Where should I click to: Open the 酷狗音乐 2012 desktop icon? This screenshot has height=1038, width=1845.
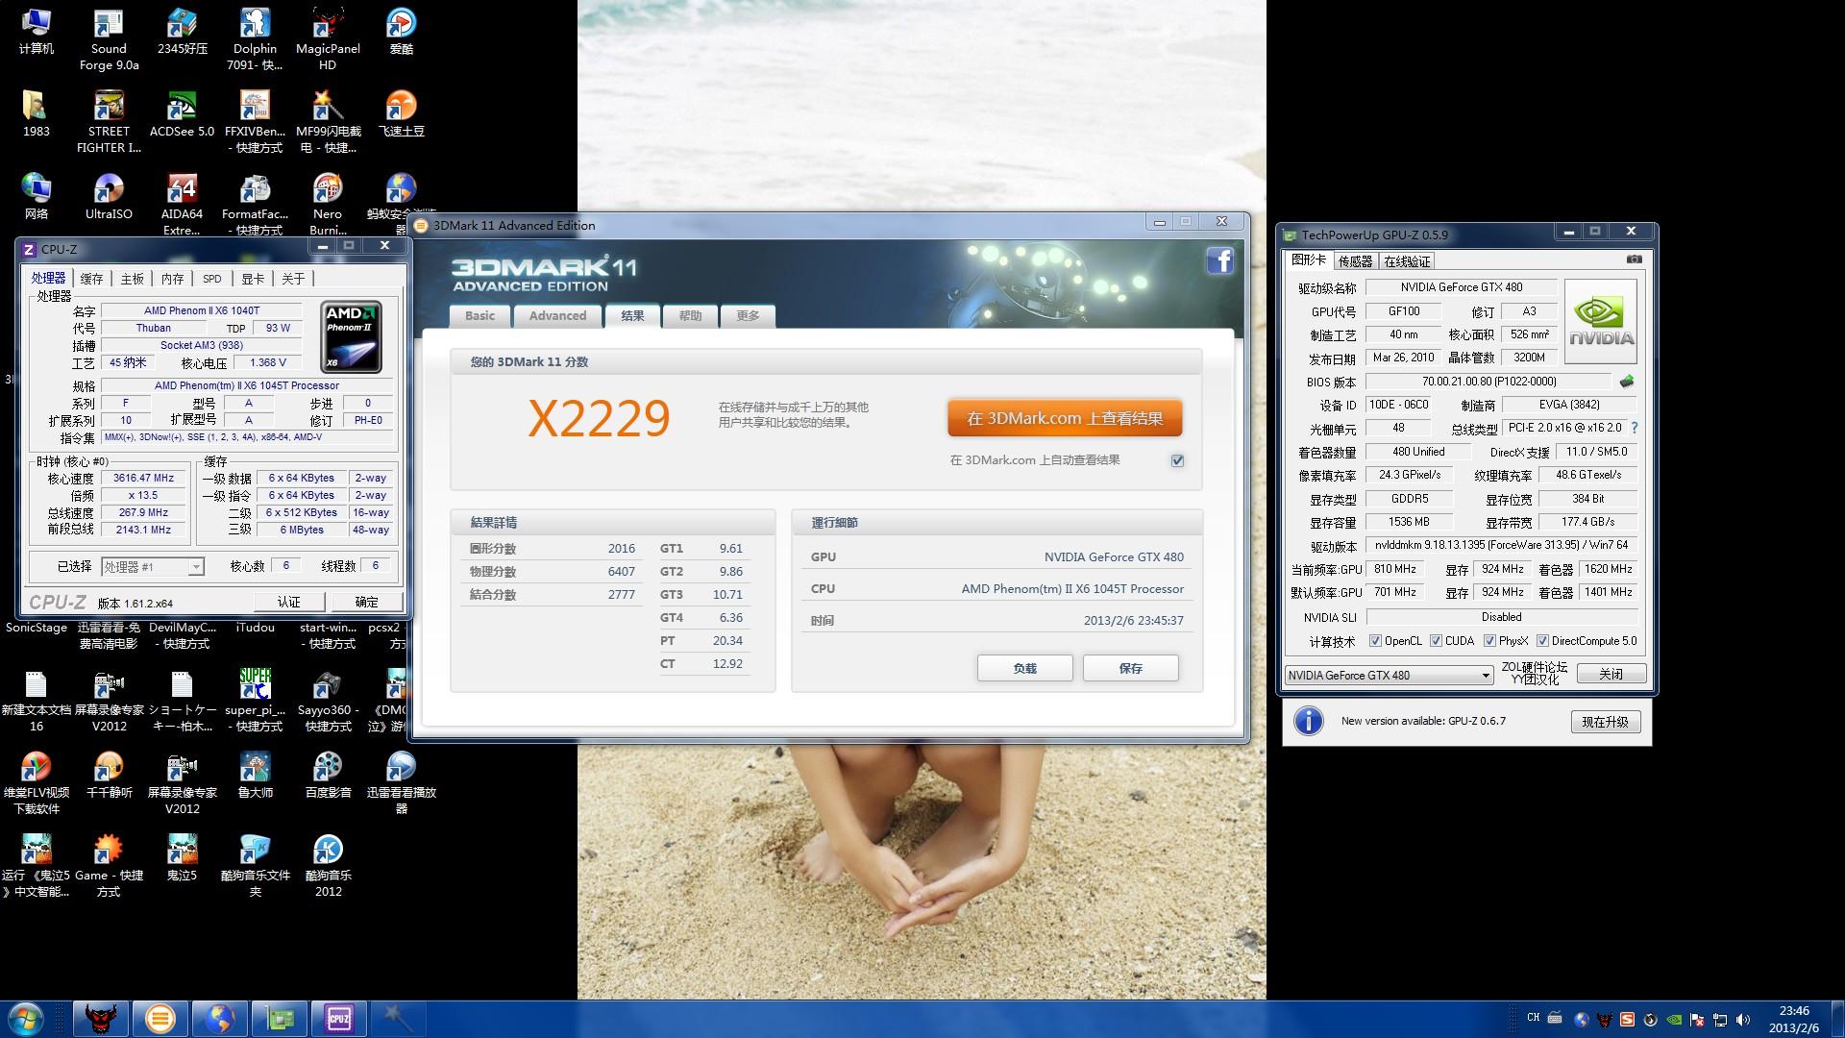click(x=328, y=866)
